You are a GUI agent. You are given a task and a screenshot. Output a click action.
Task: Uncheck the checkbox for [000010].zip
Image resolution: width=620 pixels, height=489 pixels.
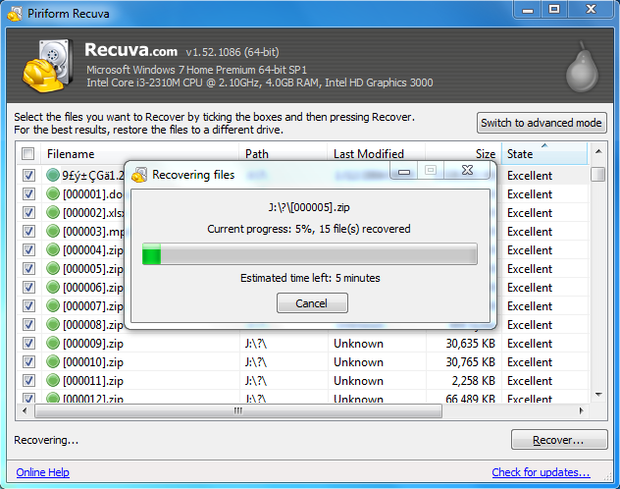(x=28, y=361)
